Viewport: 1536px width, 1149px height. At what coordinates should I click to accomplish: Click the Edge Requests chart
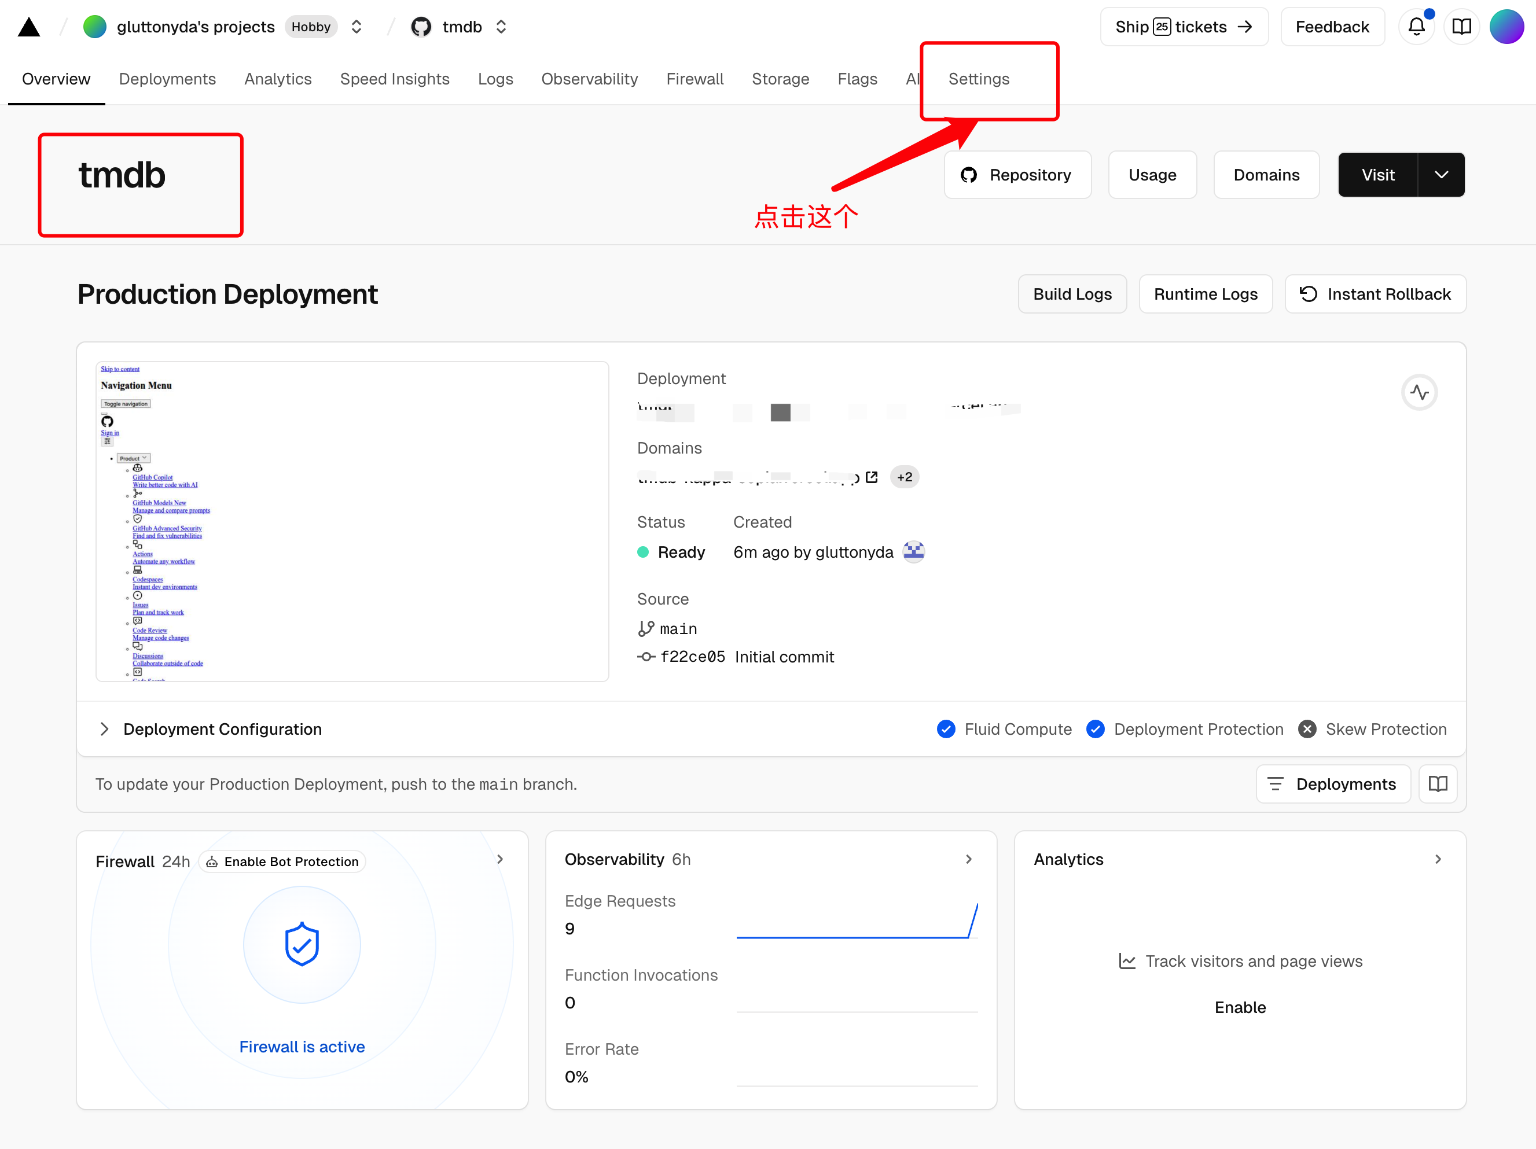pos(857,920)
